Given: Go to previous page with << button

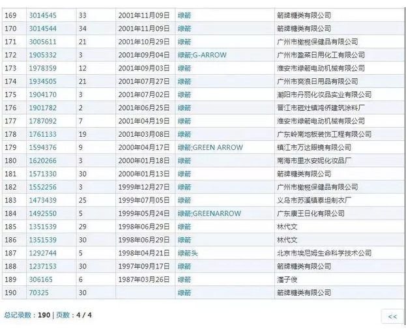Looking at the screenshot, I should pos(392,316).
